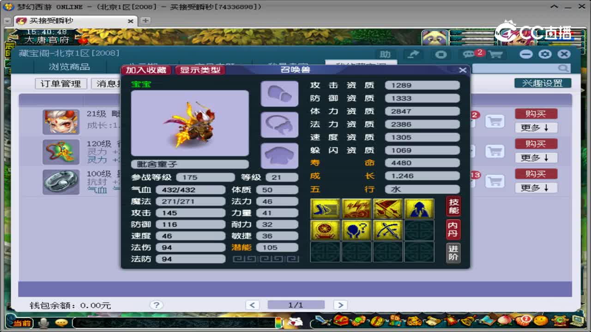Click the pet name field 毗舍童子

[x=190, y=164]
